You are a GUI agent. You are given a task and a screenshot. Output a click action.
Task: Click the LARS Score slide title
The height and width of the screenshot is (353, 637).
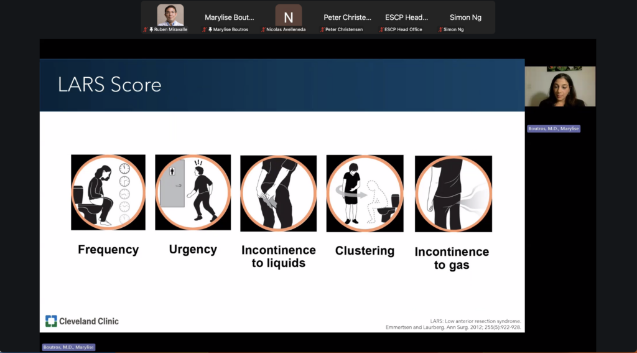tap(109, 85)
